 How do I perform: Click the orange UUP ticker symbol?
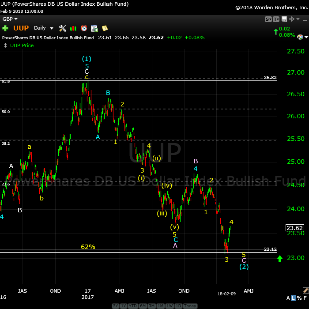point(21,28)
